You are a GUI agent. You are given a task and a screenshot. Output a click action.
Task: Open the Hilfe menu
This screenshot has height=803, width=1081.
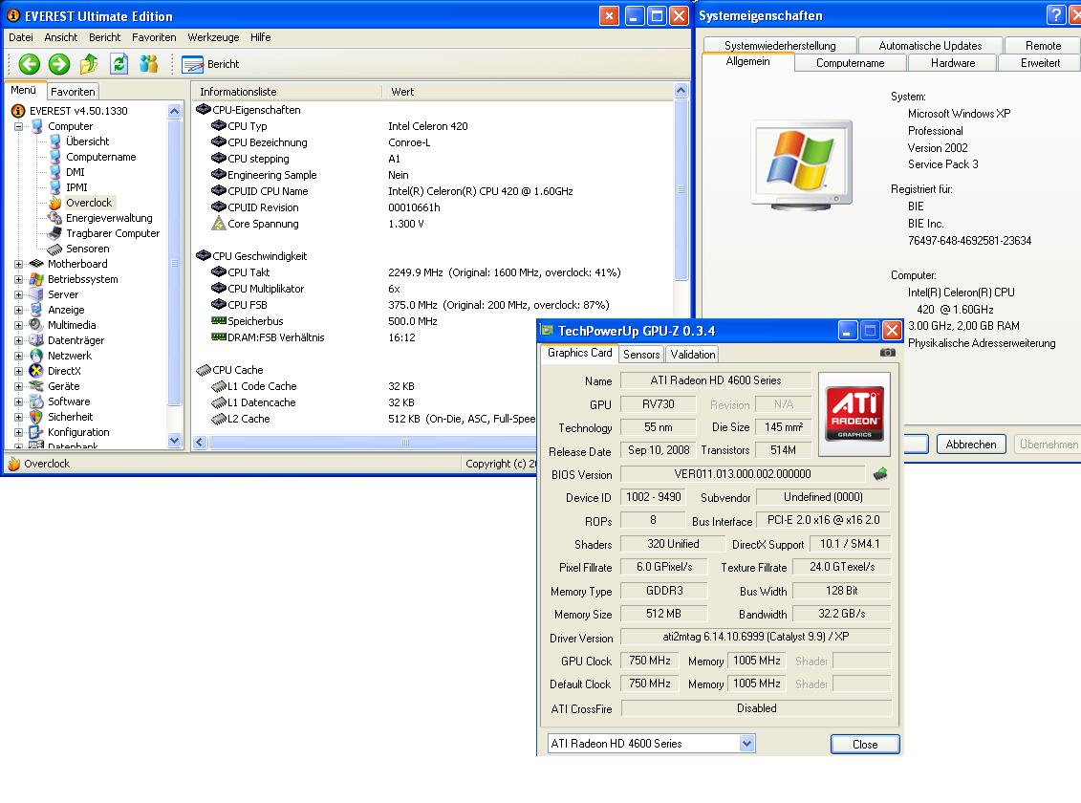tap(260, 37)
